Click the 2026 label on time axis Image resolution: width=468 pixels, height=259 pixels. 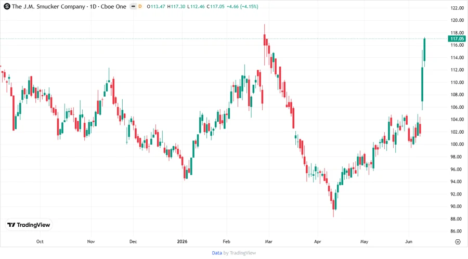point(182,241)
